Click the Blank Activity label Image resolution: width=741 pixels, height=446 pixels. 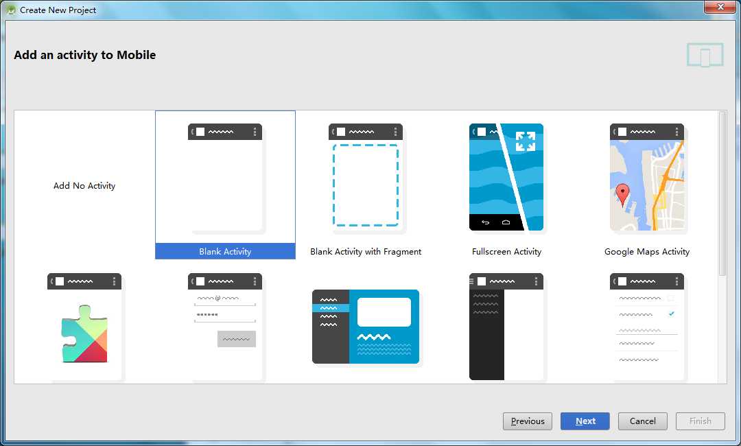[225, 251]
